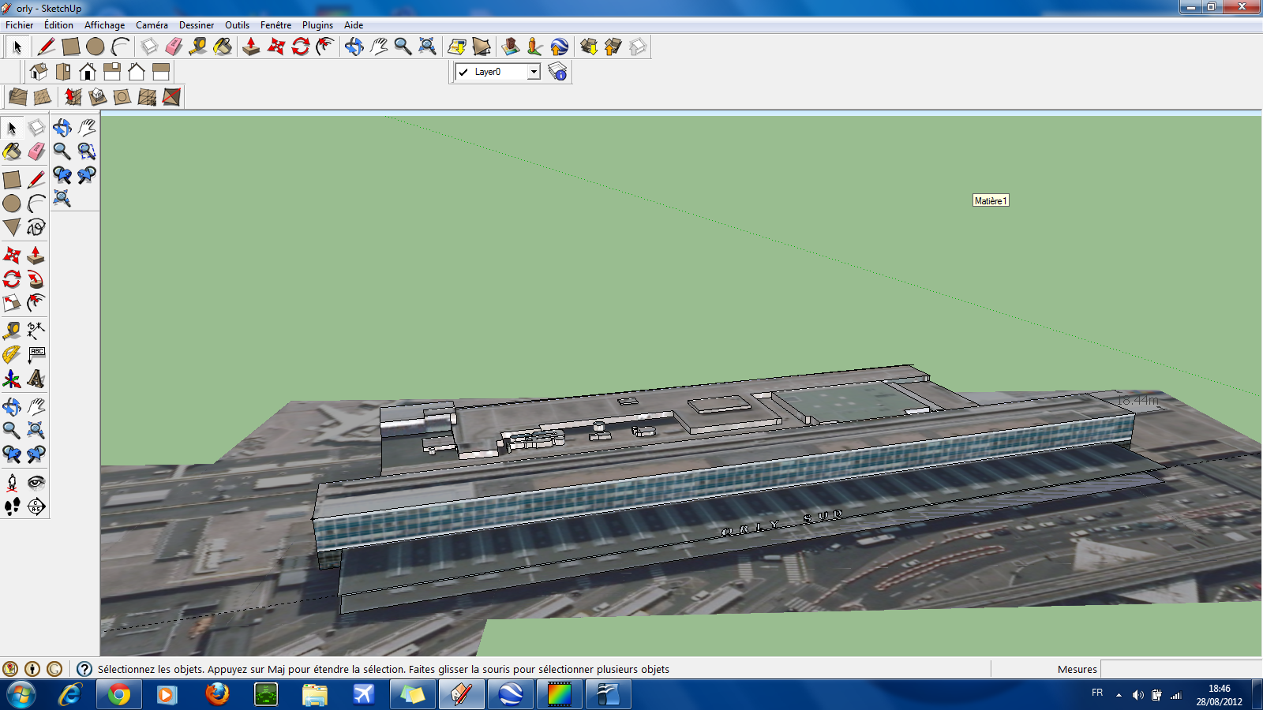This screenshot has width=1263, height=710.
Task: Select the Sandbox Drape tool
Action: (122, 97)
